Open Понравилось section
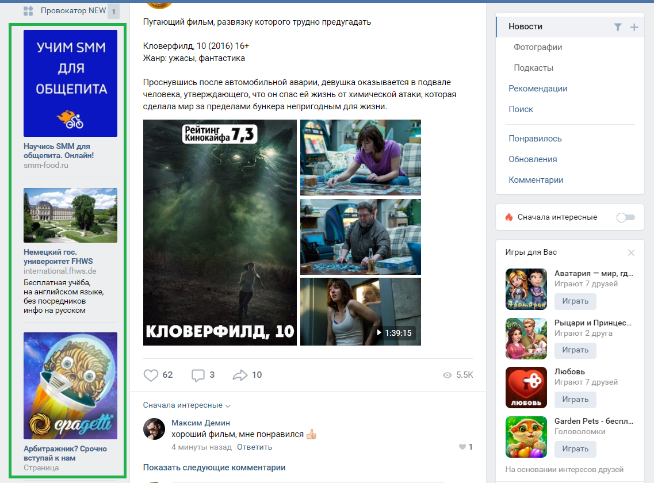 point(535,139)
